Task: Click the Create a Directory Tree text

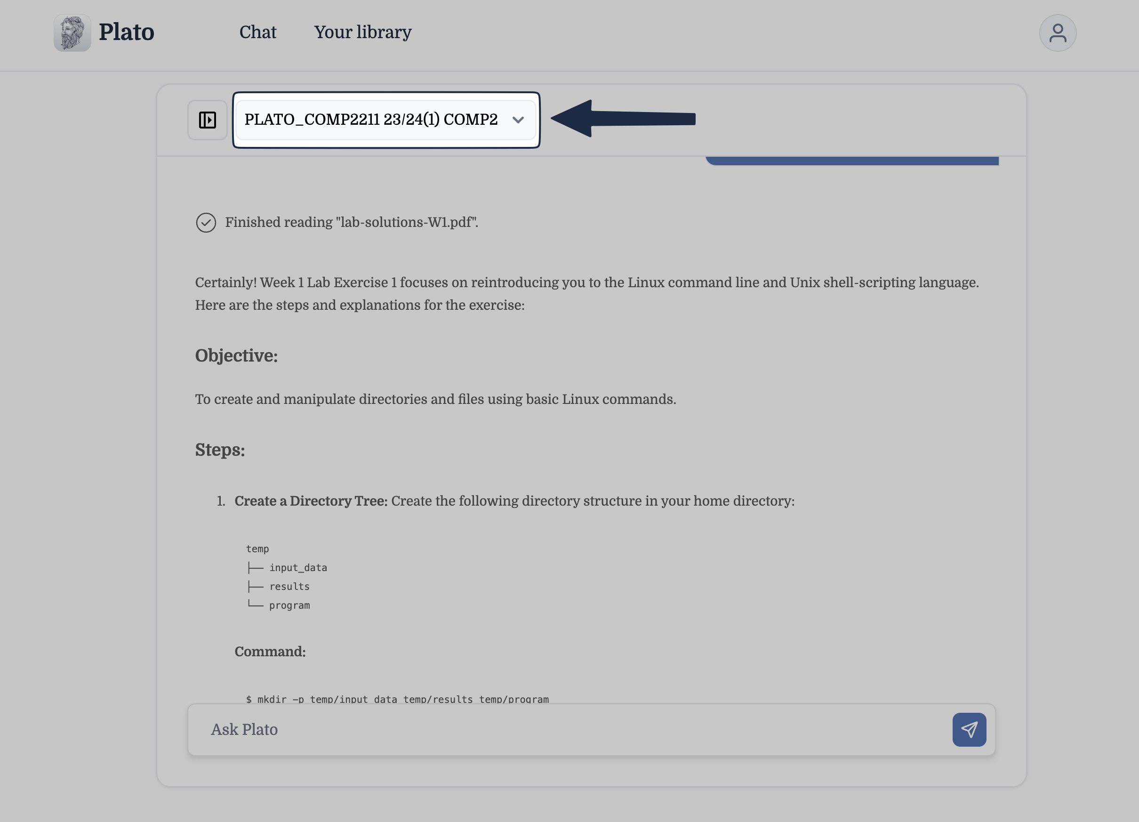Action: pos(311,501)
